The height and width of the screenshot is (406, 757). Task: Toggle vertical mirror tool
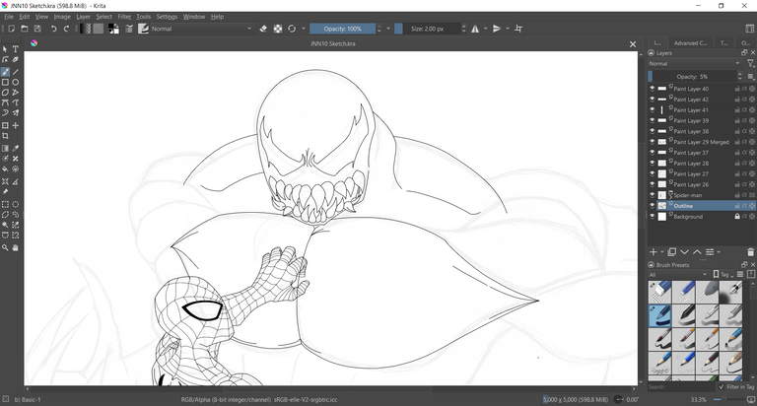[497, 29]
